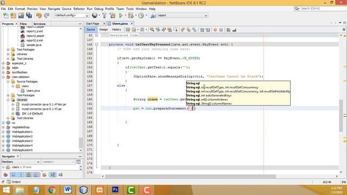Image resolution: width=347 pixels, height=195 pixels.
Task: Toggle Show Static Members filter in Navigator
Action: 21,175
